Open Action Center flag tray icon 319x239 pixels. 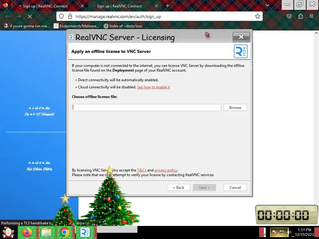tap(274, 232)
